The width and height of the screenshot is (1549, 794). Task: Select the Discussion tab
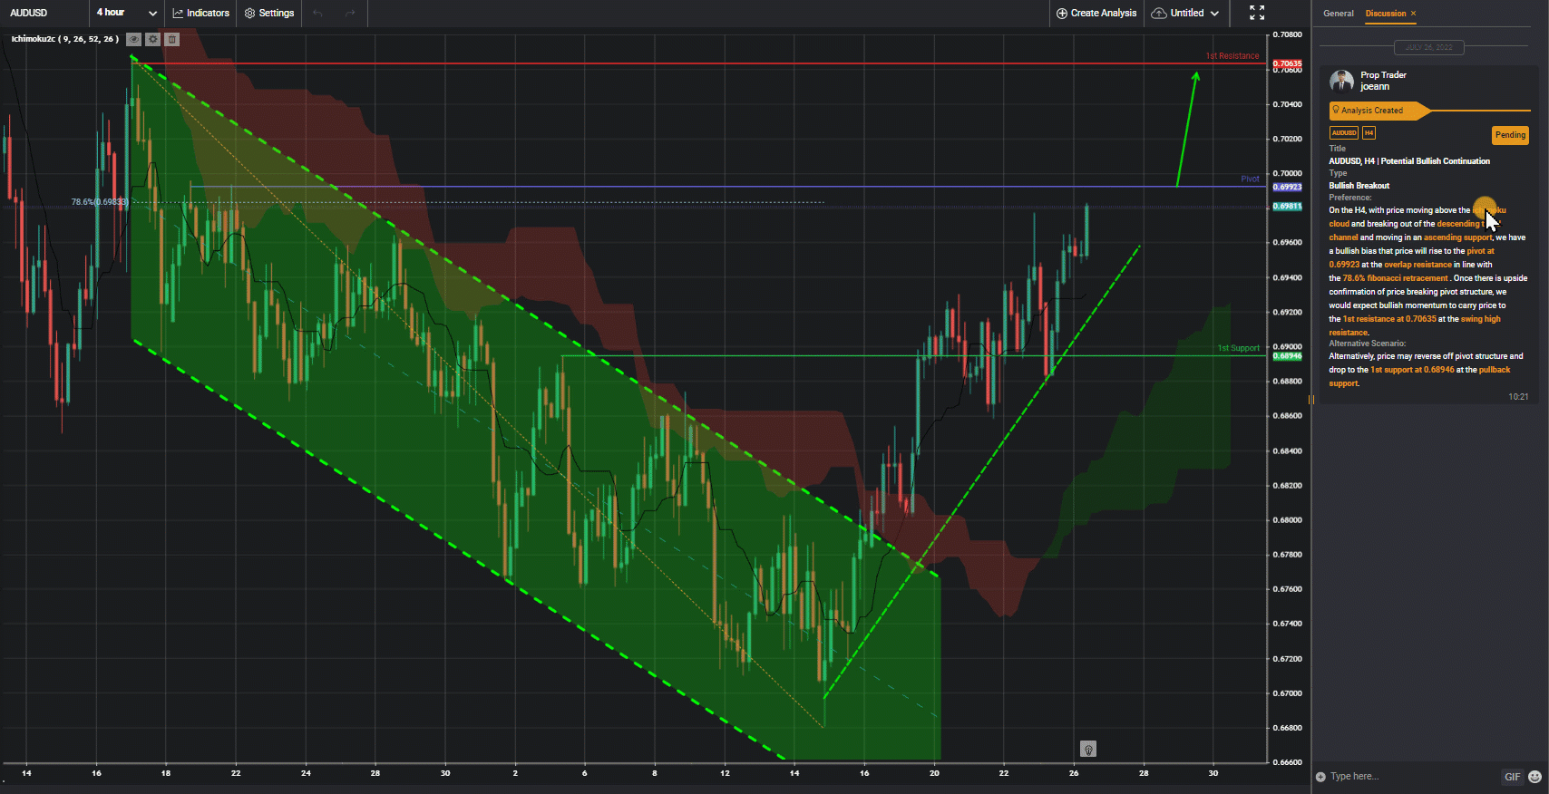pos(1386,14)
